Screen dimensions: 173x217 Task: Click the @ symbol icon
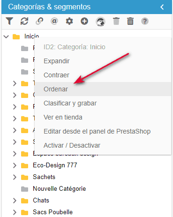(54, 21)
